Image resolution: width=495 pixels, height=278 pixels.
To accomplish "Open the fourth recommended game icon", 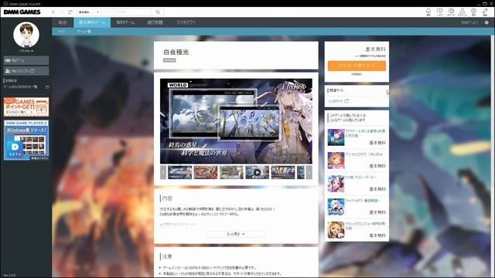I will coord(336,207).
